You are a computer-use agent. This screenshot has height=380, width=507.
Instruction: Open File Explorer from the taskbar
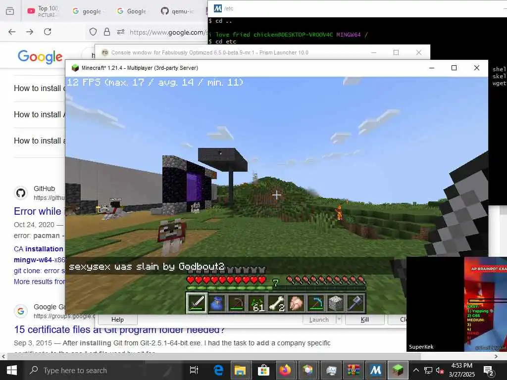tap(240, 370)
